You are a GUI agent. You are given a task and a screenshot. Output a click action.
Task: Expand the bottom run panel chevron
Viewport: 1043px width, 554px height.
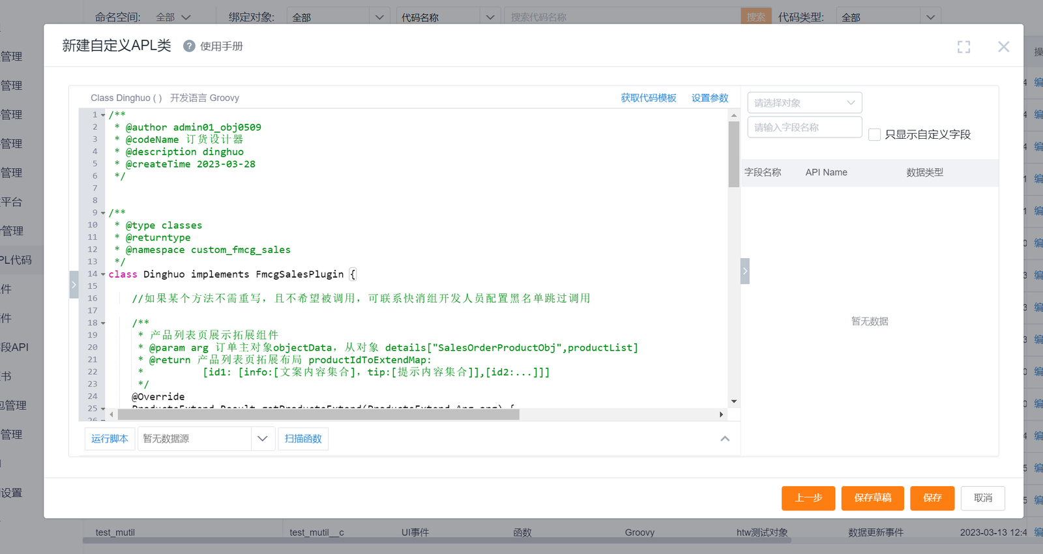coord(725,439)
